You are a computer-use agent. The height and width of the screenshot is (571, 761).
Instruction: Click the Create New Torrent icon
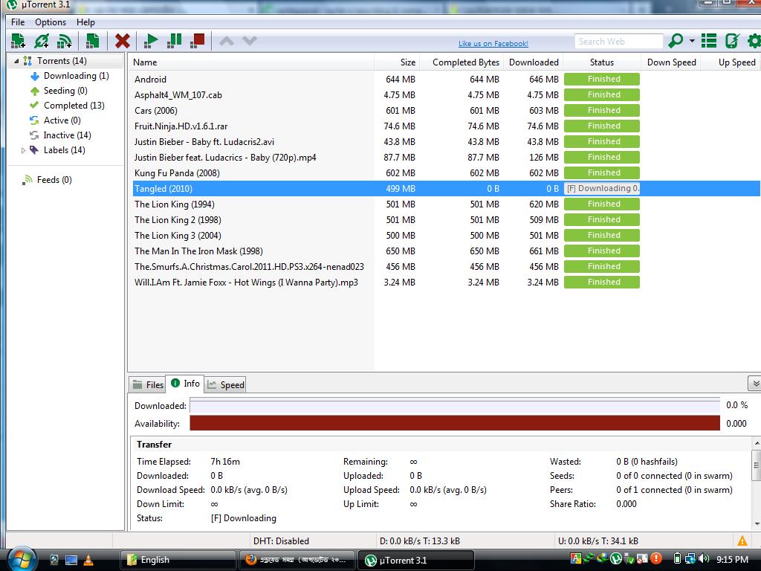[x=92, y=41]
